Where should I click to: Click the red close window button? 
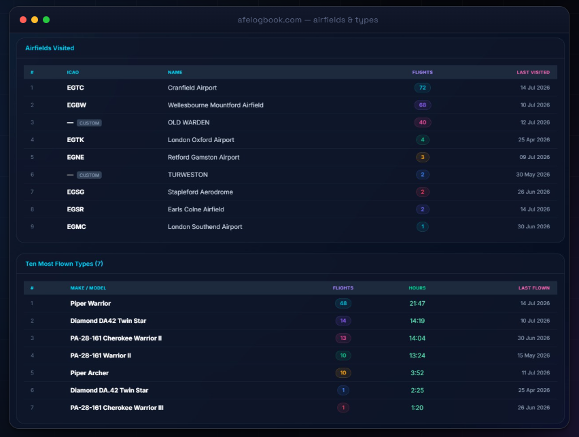click(23, 20)
